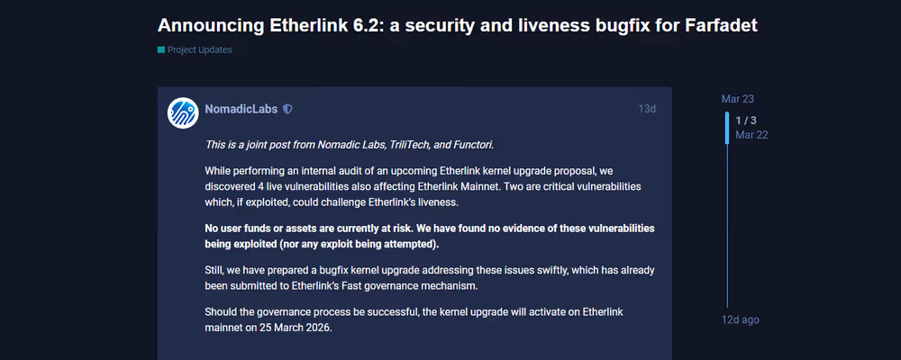
Task: Click the teal Project Updates category square
Action: (161, 50)
